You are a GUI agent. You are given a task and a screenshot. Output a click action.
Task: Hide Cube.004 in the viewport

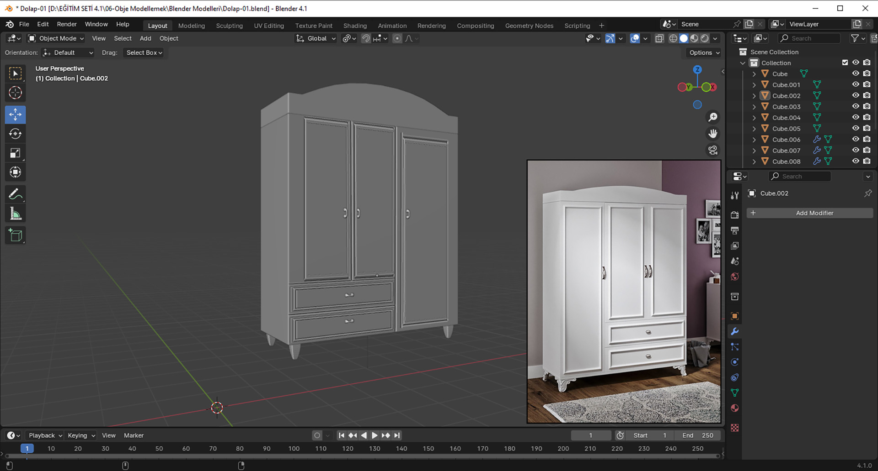pyautogui.click(x=855, y=117)
